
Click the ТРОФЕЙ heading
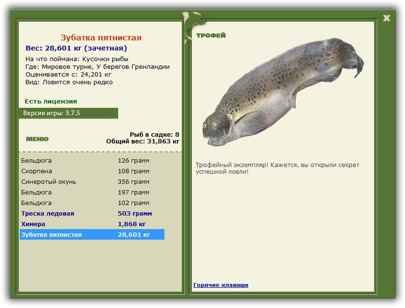click(211, 35)
